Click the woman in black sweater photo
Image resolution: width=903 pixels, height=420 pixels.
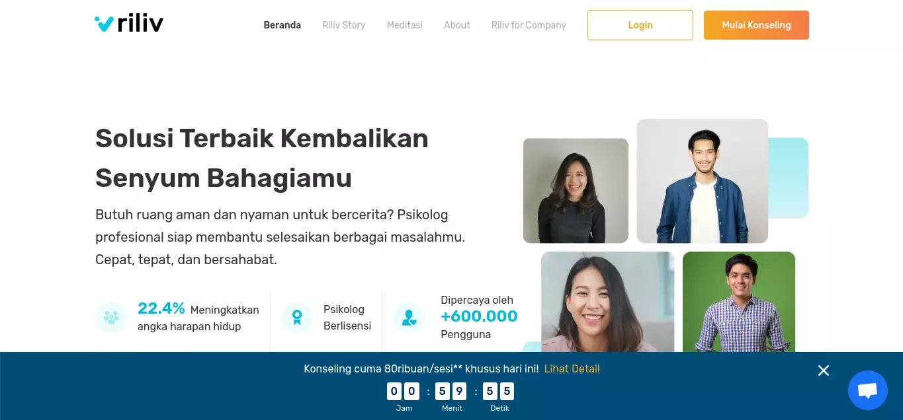pyautogui.click(x=576, y=191)
